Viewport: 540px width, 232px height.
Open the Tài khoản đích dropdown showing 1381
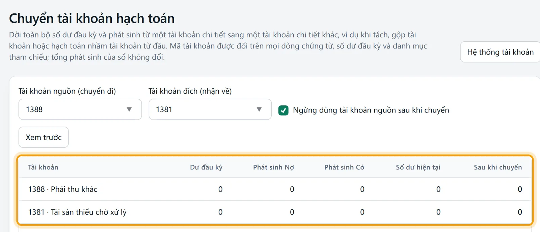pyautogui.click(x=210, y=109)
